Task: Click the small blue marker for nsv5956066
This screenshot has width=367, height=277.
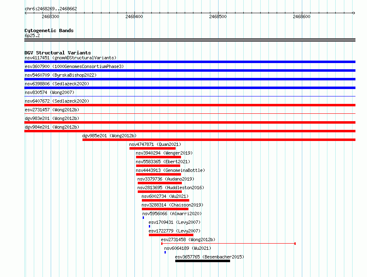Action: point(143,218)
